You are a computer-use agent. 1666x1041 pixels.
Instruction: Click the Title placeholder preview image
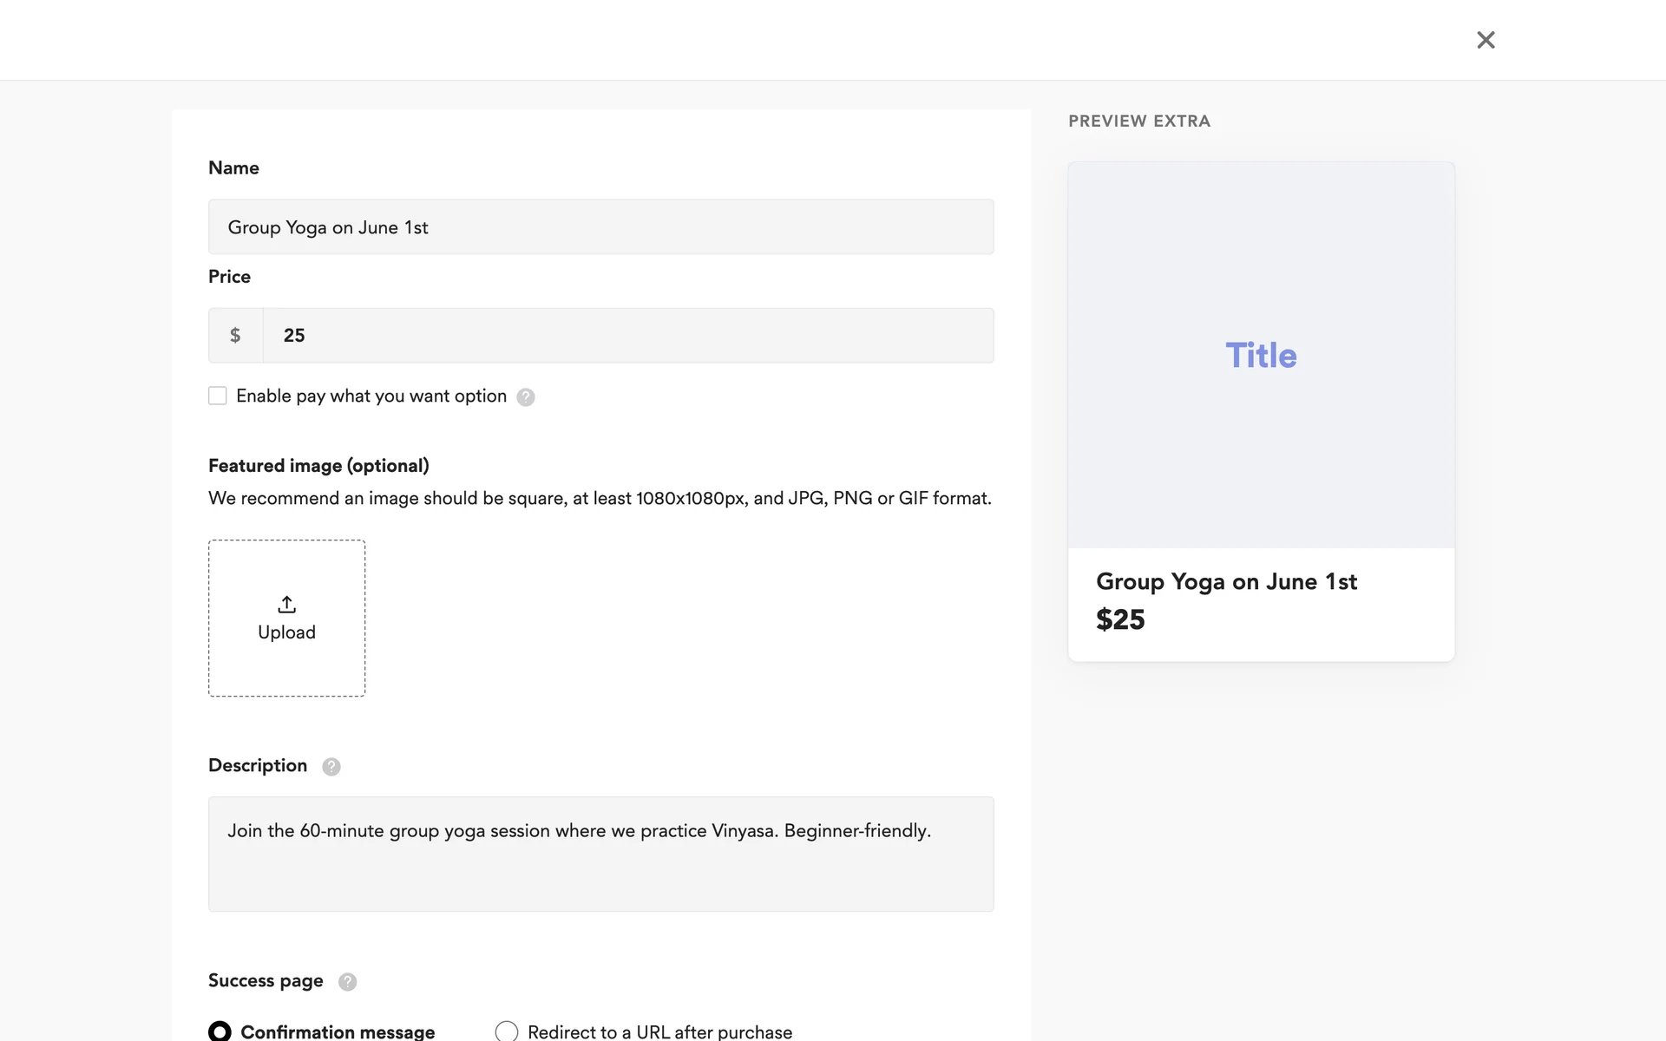click(1261, 356)
